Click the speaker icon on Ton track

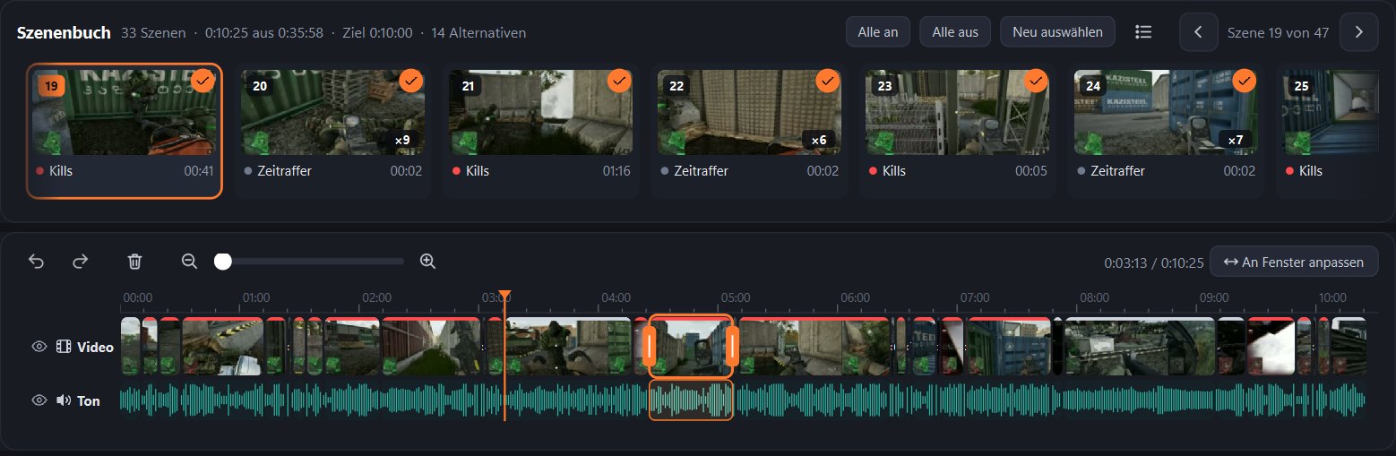tap(64, 400)
